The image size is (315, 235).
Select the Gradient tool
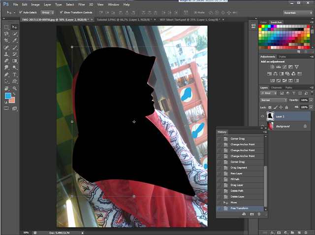14,61
